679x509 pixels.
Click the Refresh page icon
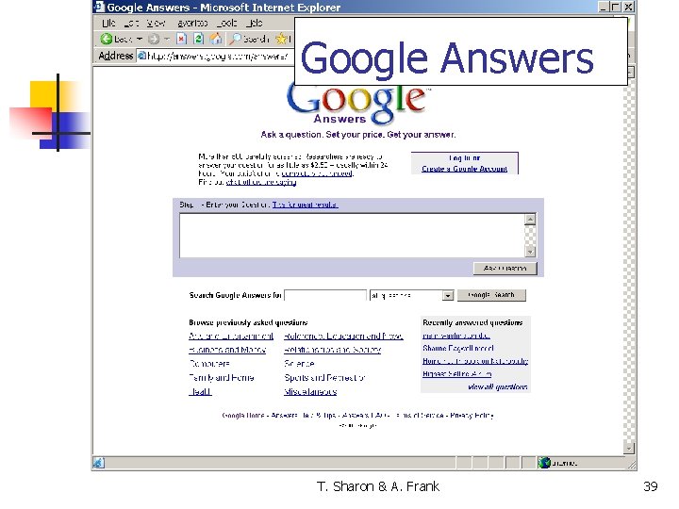coord(198,39)
